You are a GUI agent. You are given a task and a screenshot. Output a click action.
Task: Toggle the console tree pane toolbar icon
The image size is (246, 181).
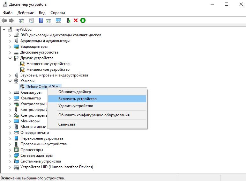tap(21, 20)
